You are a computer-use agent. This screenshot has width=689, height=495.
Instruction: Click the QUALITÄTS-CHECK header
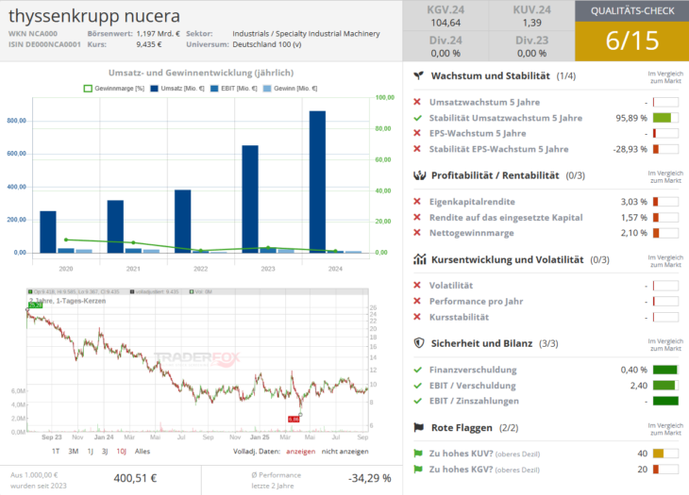[631, 11]
